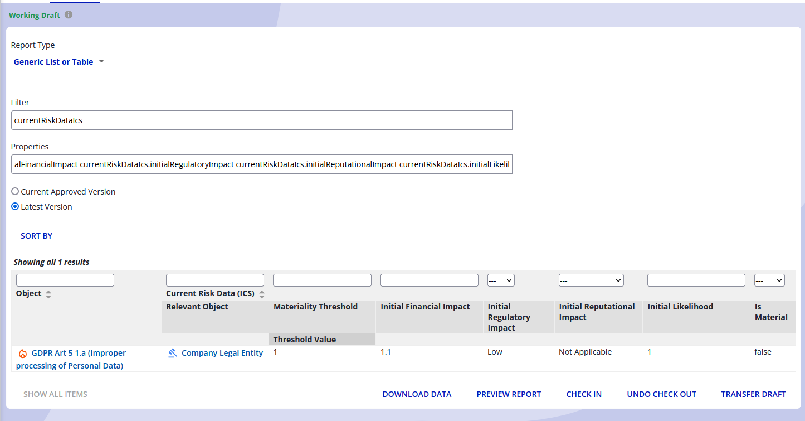This screenshot has height=421, width=805.
Task: Click UNDO CHECK OUT
Action: (x=661, y=394)
